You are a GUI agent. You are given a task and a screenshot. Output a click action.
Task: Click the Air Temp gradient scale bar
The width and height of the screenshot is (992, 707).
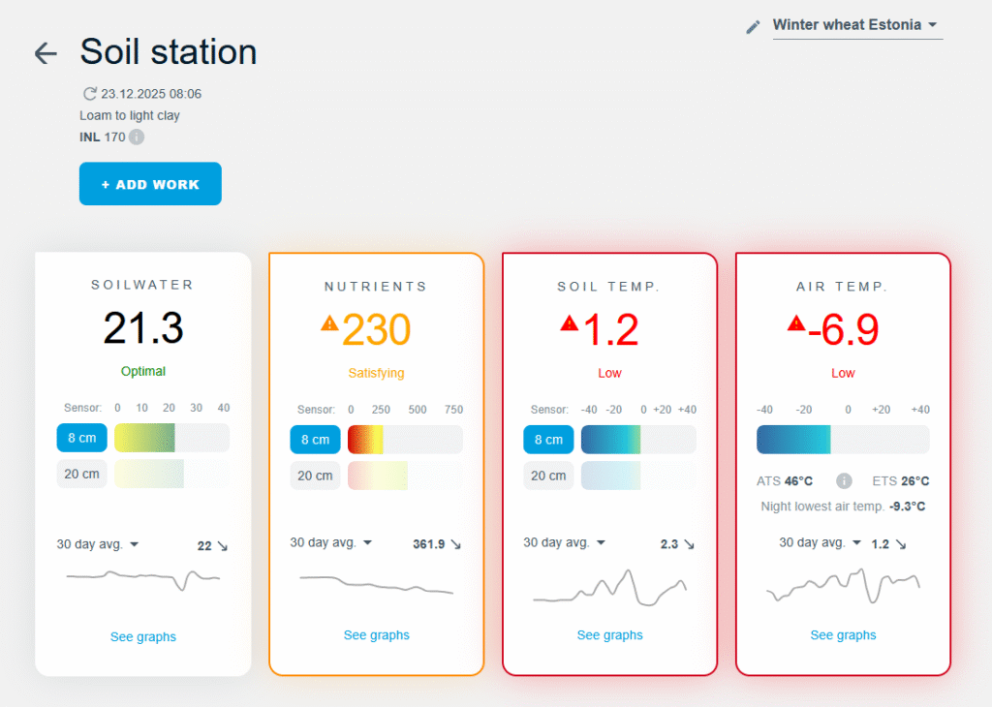pyautogui.click(x=842, y=439)
